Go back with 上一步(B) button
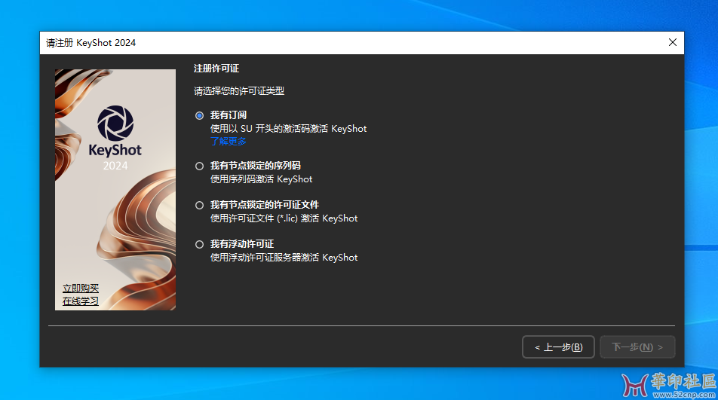718x400 pixels. click(x=558, y=347)
